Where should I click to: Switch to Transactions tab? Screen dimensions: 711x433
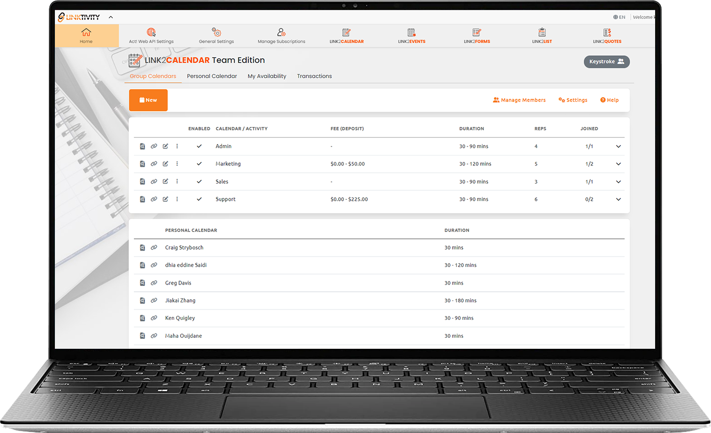coord(314,76)
